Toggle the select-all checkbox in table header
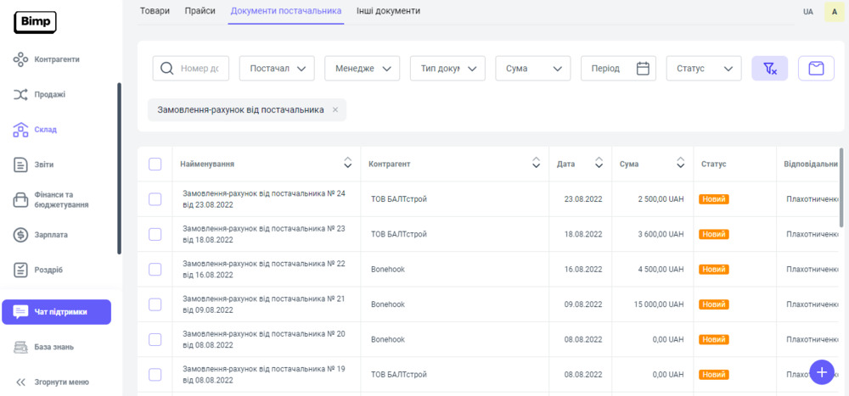This screenshot has width=849, height=396. click(155, 165)
